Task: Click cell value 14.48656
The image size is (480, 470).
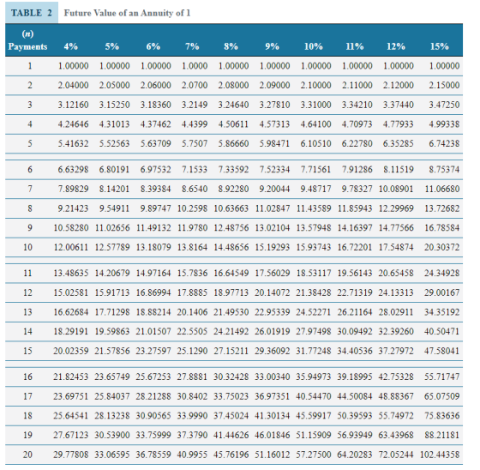Action: tap(231, 247)
